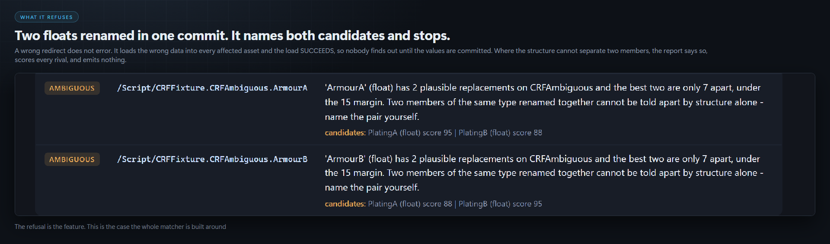Click 'The refusal is the feature' footnote
The height and width of the screenshot is (244, 830).
click(x=120, y=227)
